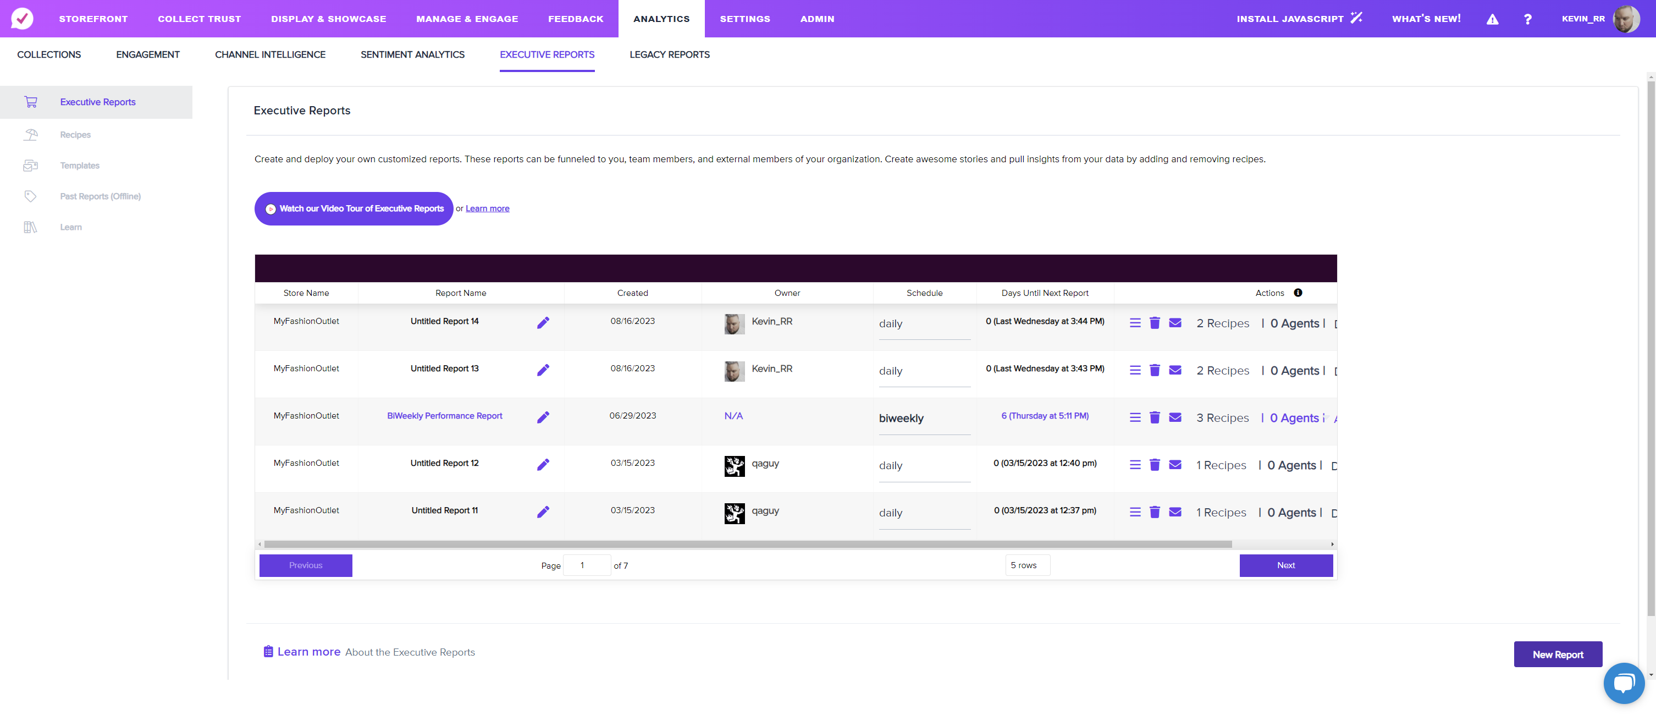Image resolution: width=1656 pixels, height=715 pixels.
Task: Open the chat support bubble
Action: [1624, 683]
